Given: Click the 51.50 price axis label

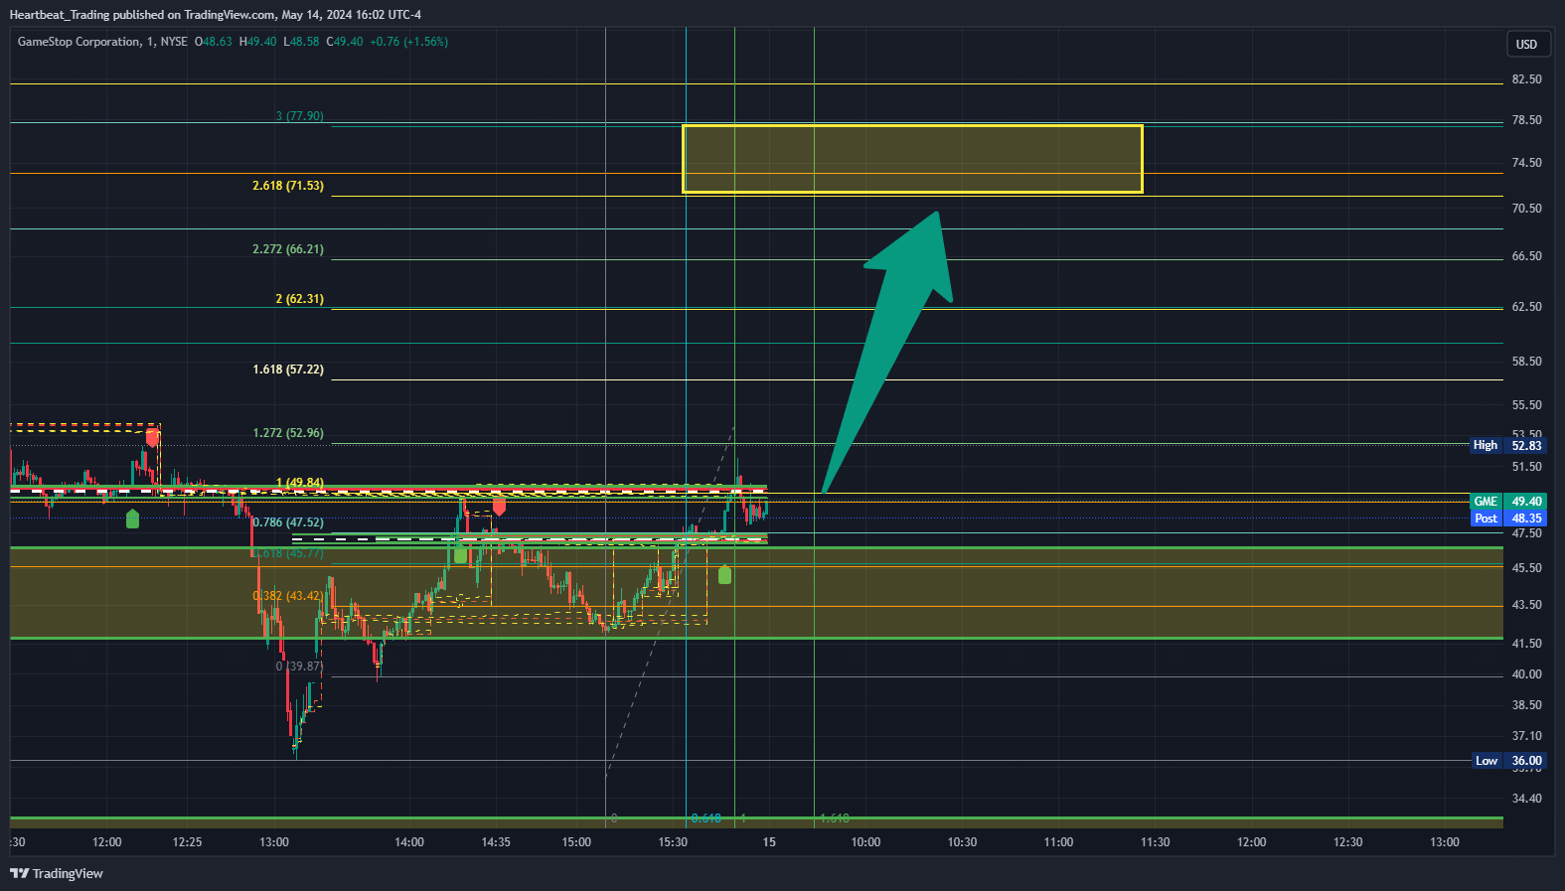Looking at the screenshot, I should (1526, 467).
